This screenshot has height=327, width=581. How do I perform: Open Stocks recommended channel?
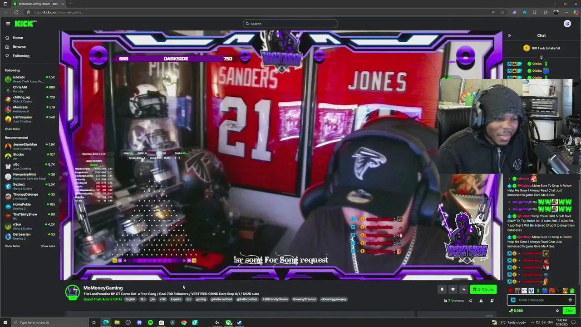point(30,156)
